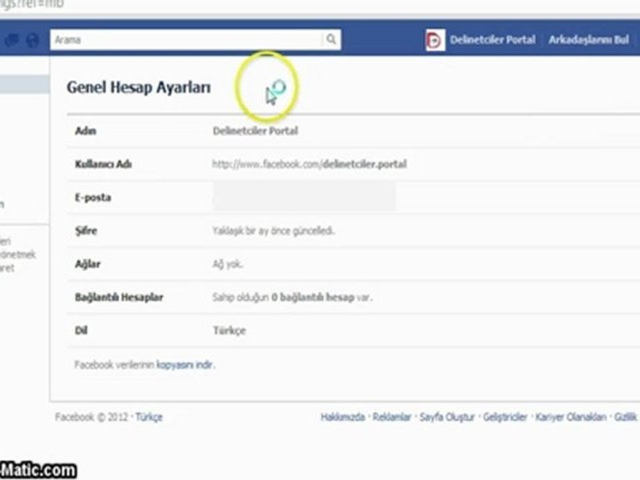The width and height of the screenshot is (640, 480).
Task: Edit the Ağlar row
Action: (353, 264)
